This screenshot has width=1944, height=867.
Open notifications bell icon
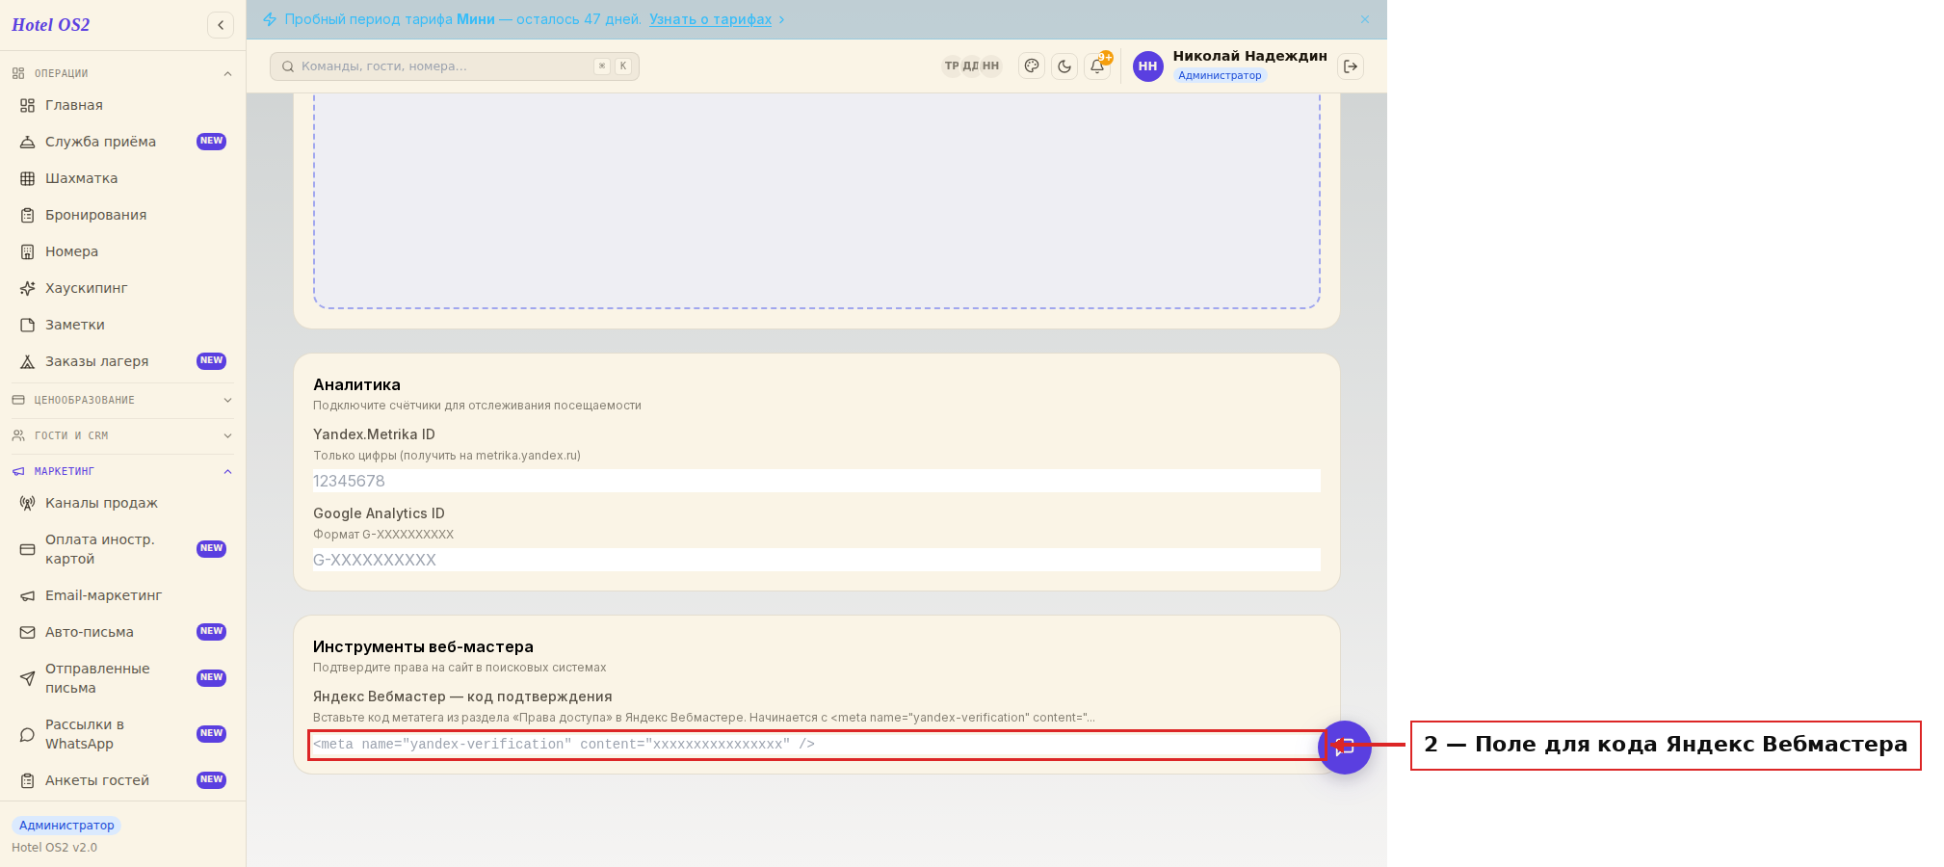pos(1097,66)
